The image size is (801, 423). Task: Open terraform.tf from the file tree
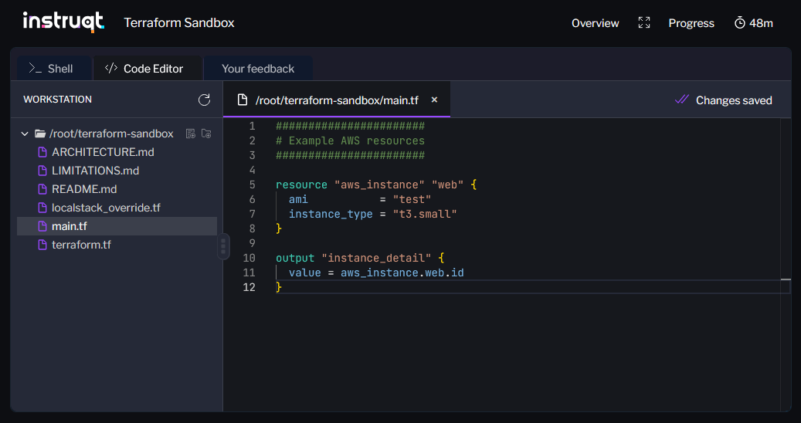(81, 245)
